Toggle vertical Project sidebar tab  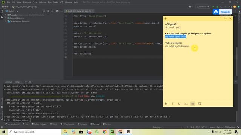tap(2, 14)
